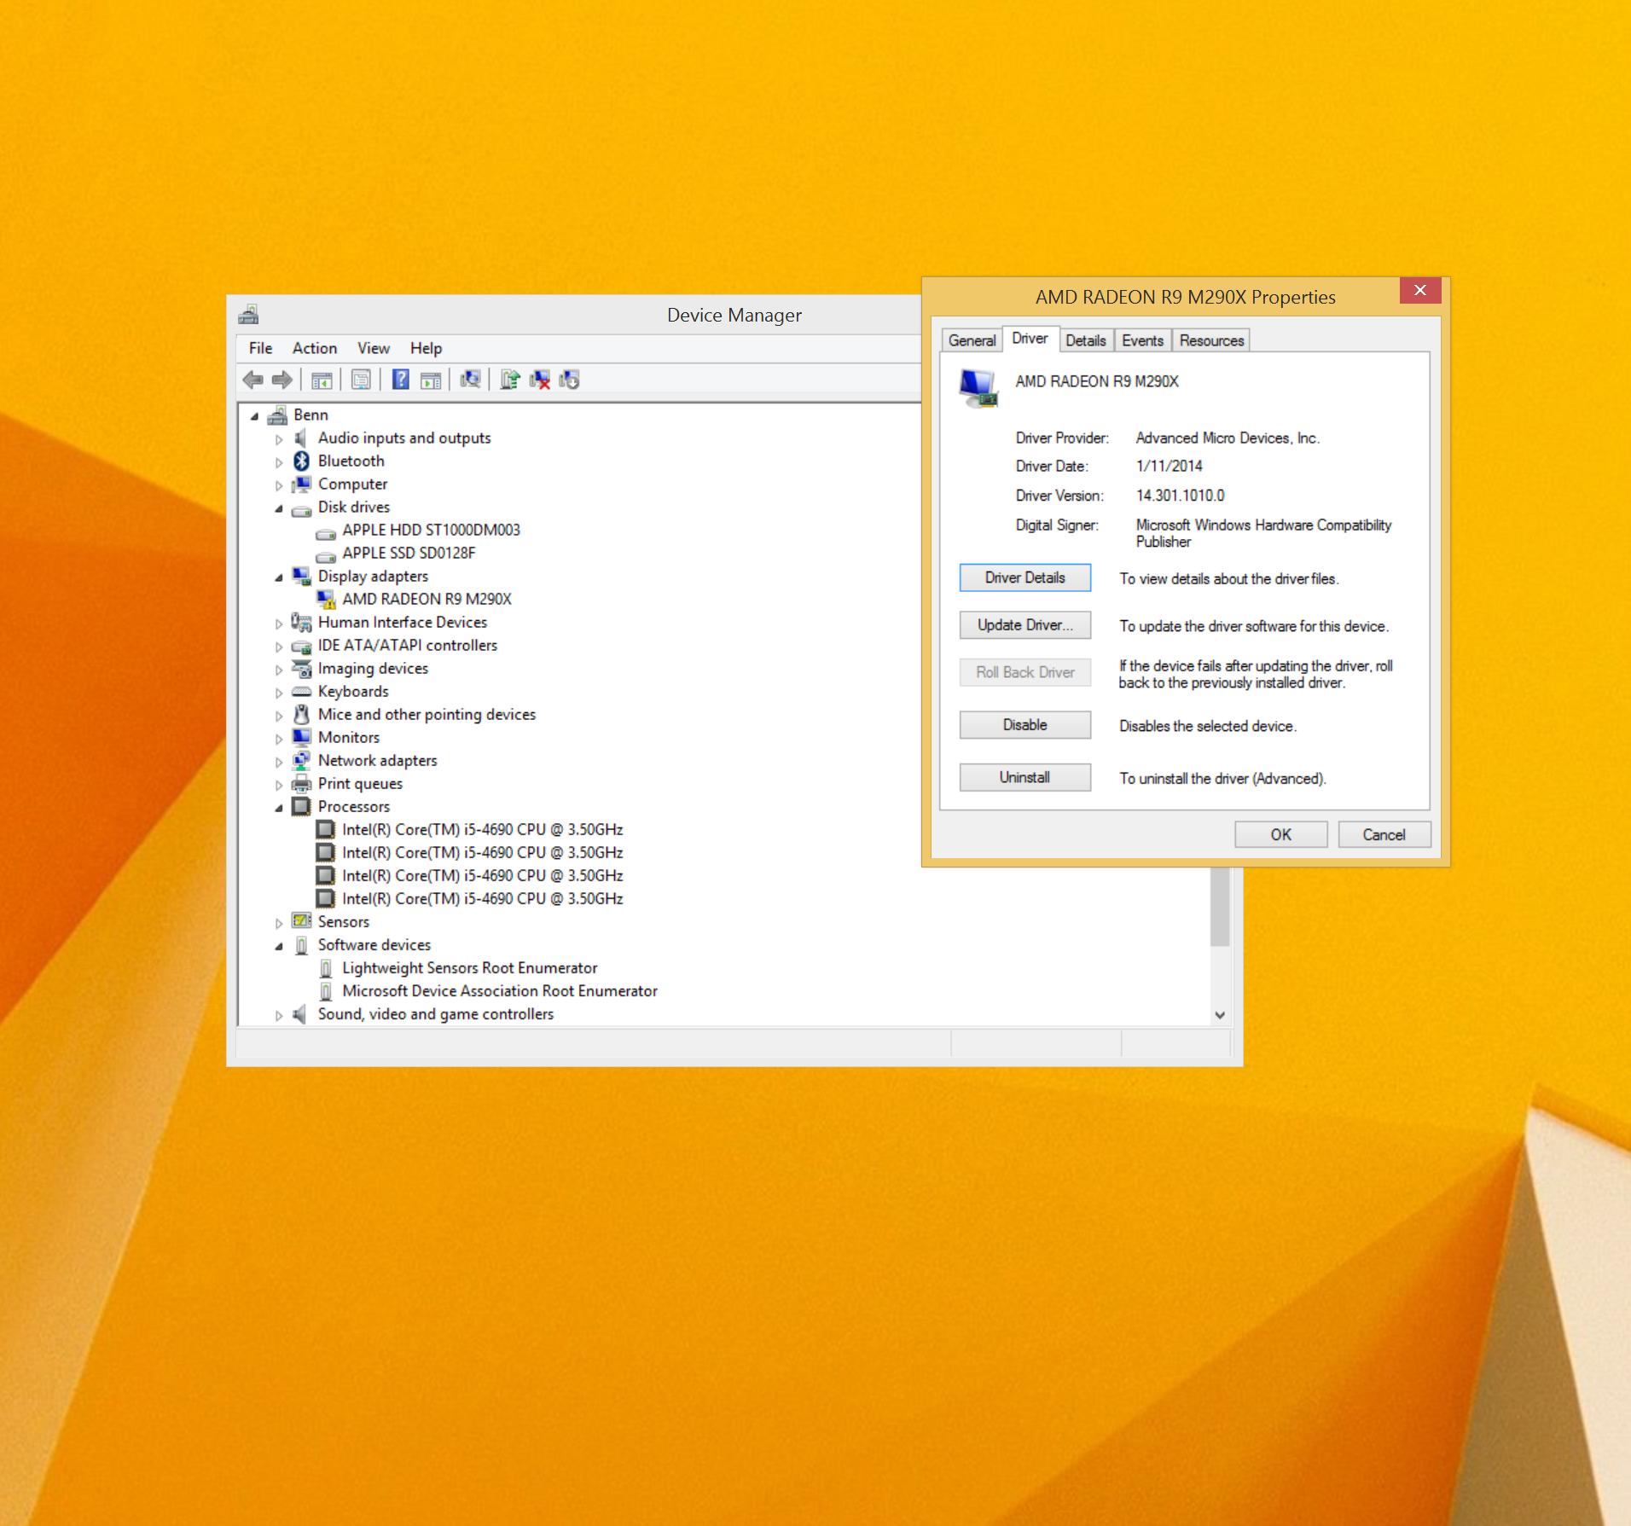Select APPLE HDD ST1000DM003 drive
The width and height of the screenshot is (1631, 1526).
tap(431, 530)
